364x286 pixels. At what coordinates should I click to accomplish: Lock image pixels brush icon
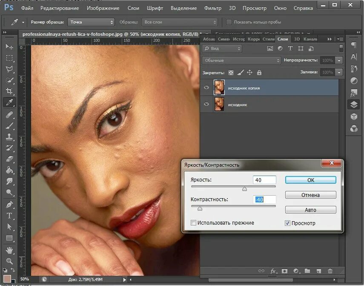pos(240,72)
